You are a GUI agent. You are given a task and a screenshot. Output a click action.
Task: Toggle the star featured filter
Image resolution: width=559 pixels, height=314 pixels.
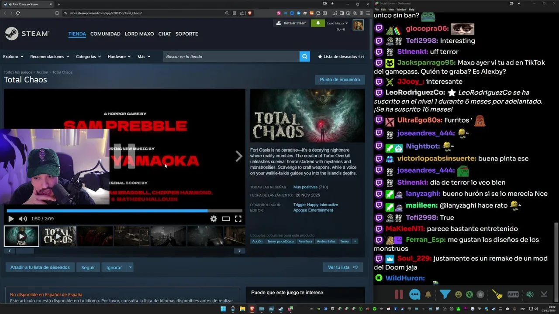point(480,295)
